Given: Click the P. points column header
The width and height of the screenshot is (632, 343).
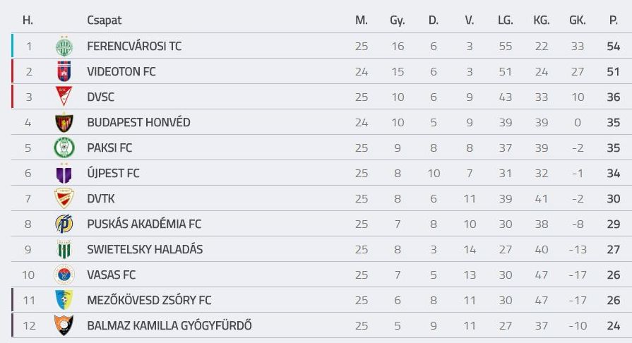Looking at the screenshot, I should pyautogui.click(x=614, y=20).
